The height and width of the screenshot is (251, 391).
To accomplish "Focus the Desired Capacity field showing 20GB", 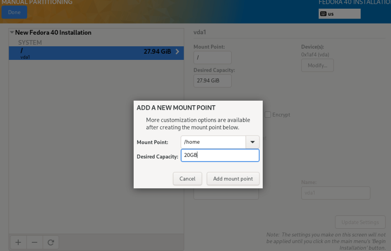I will pyautogui.click(x=220, y=155).
